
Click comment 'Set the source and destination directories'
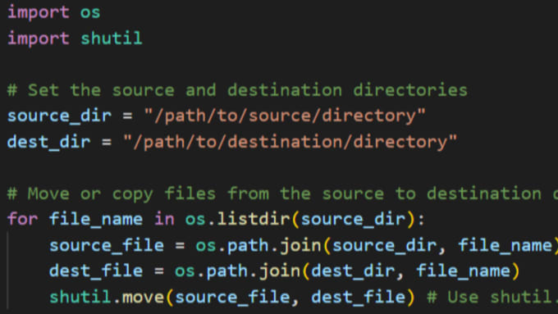[x=237, y=90]
